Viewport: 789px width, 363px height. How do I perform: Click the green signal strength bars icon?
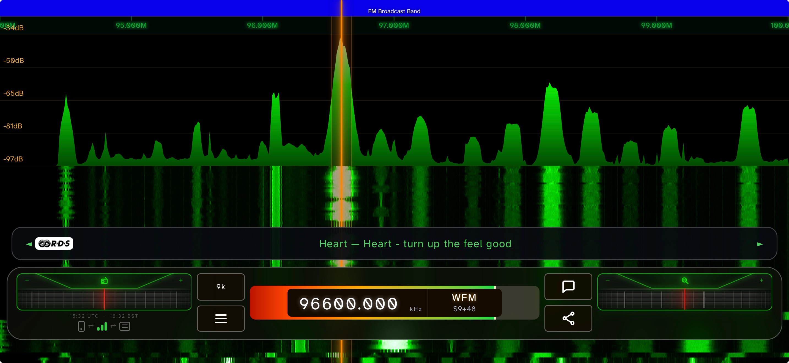(x=102, y=326)
